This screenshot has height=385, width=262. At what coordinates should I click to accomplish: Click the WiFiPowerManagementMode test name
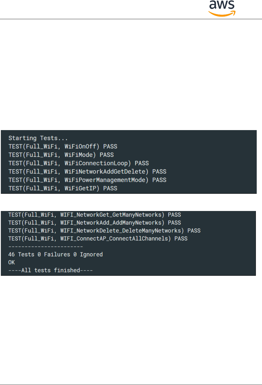pos(106,180)
